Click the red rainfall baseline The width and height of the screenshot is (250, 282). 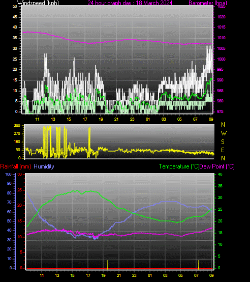click(x=119, y=268)
